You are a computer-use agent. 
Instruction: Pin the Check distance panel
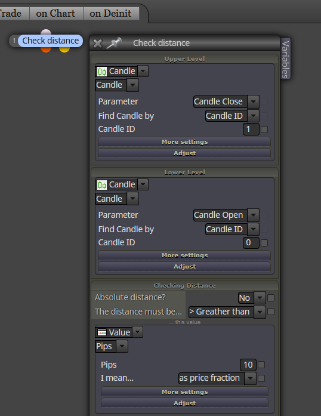click(114, 43)
